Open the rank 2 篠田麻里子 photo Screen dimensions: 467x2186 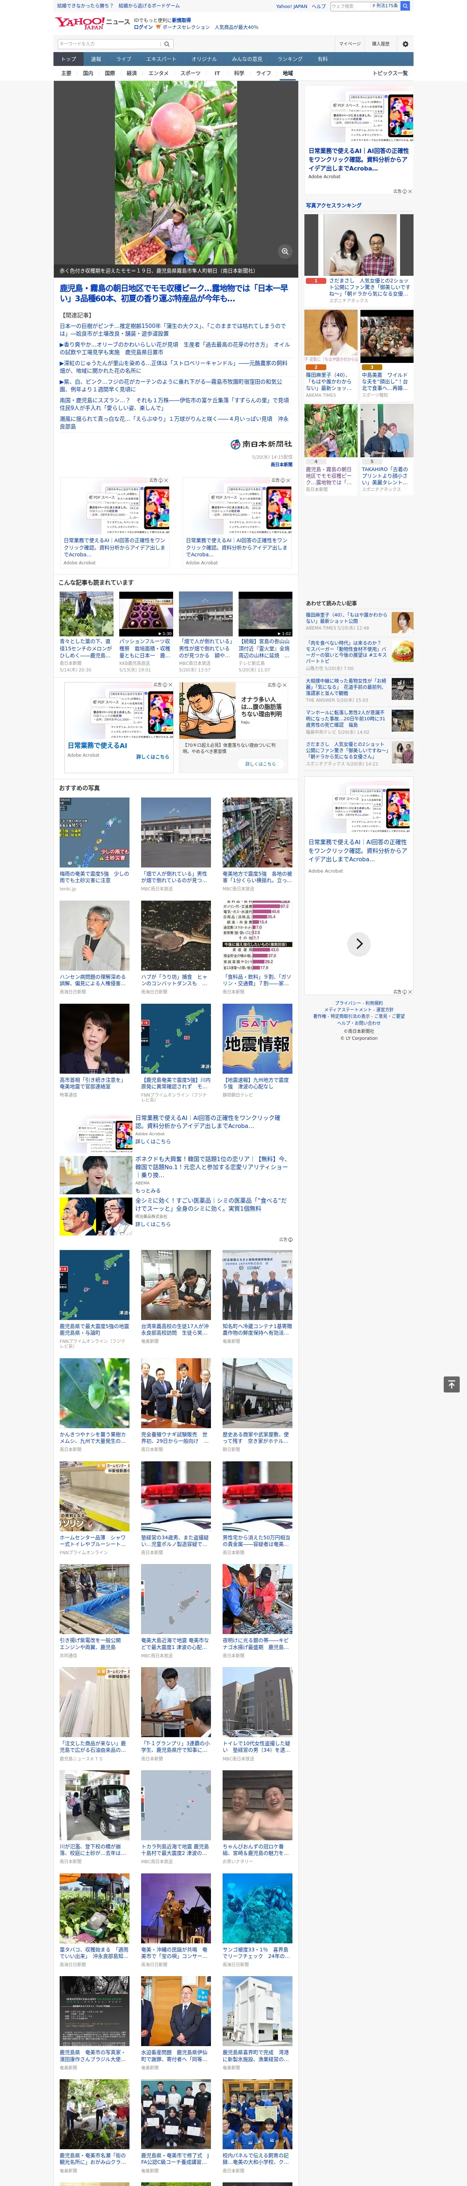point(331,336)
